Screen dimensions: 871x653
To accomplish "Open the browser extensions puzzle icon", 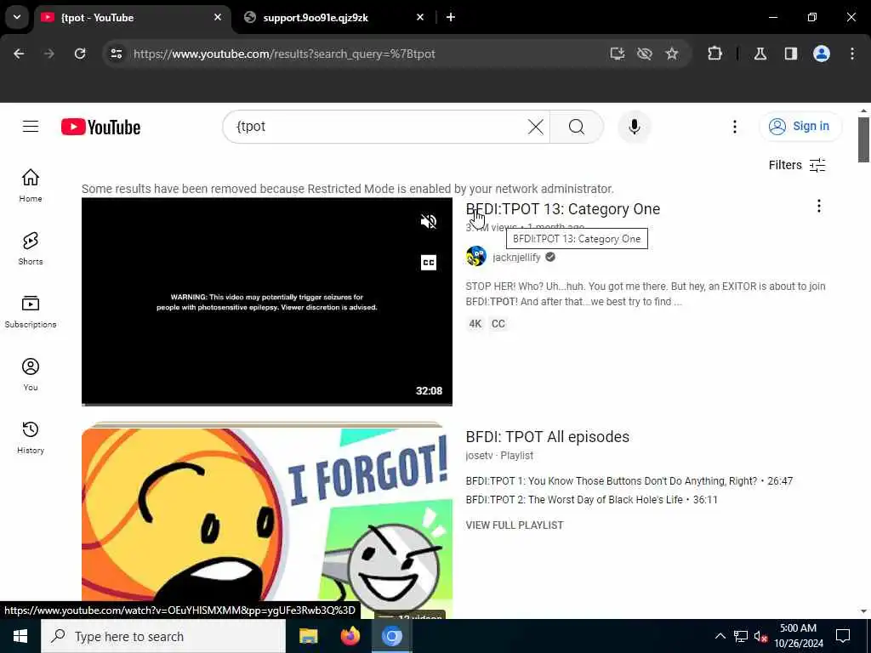I will click(x=714, y=54).
